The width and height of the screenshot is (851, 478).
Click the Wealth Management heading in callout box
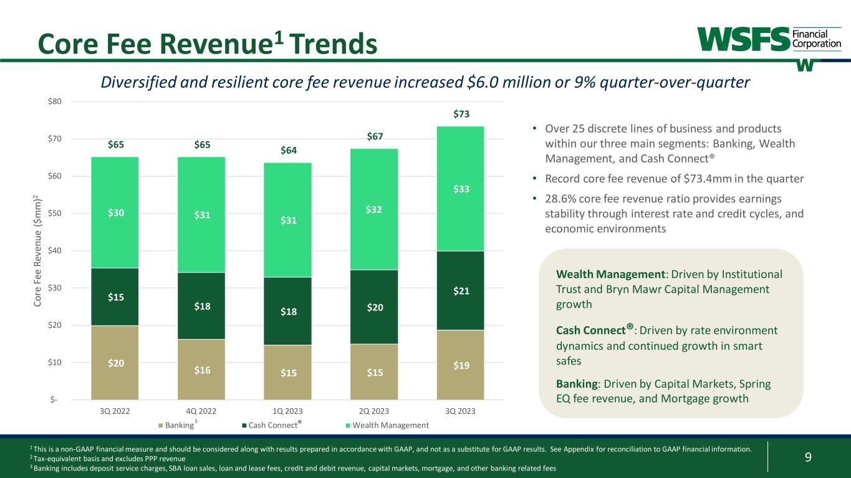[610, 274]
